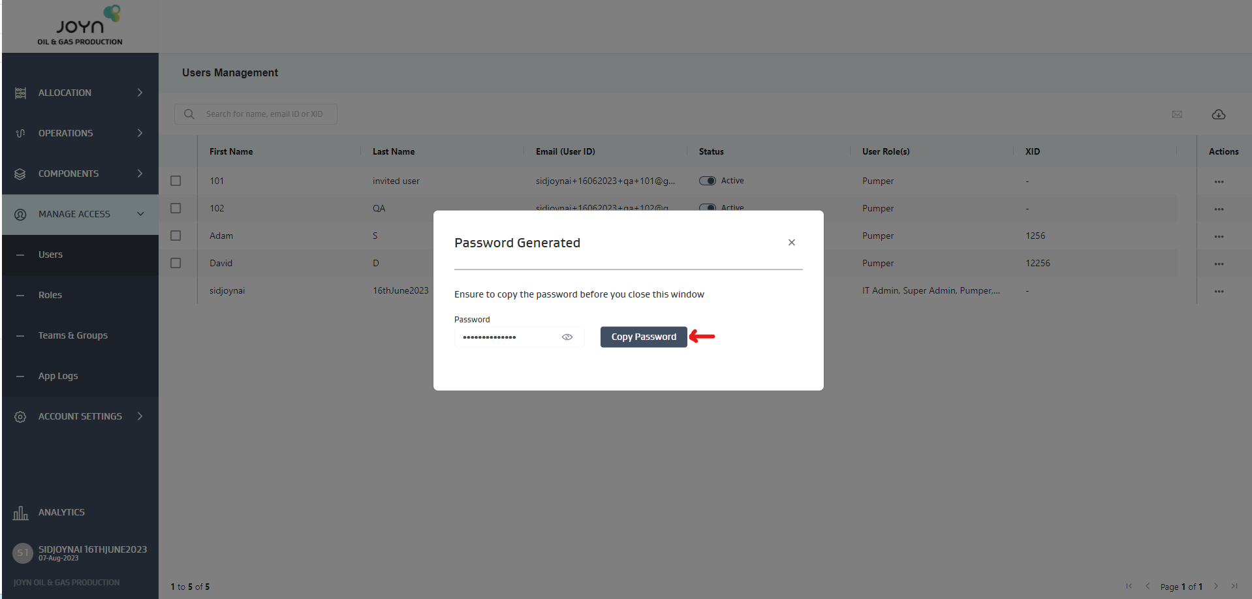The height and width of the screenshot is (599, 1252).
Task: Open actions menu for user 101
Action: (1218, 181)
